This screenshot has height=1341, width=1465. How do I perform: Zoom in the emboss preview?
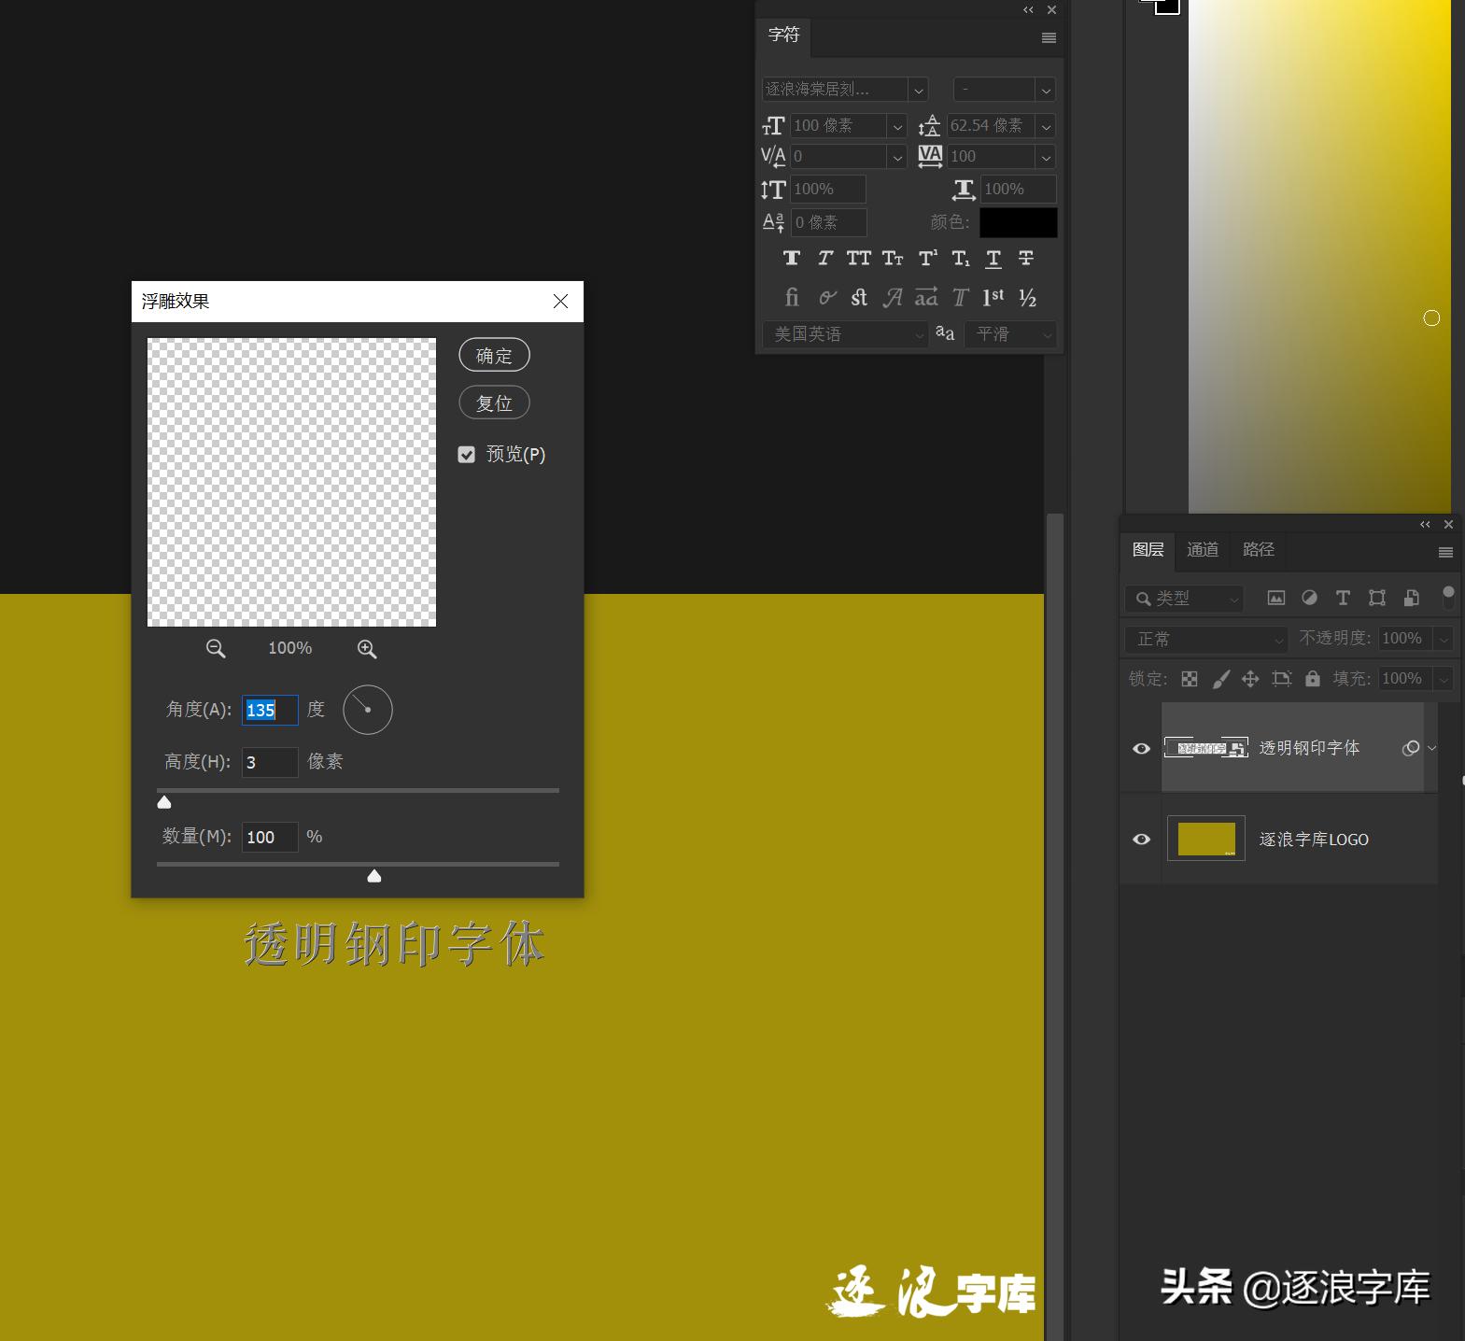click(367, 649)
